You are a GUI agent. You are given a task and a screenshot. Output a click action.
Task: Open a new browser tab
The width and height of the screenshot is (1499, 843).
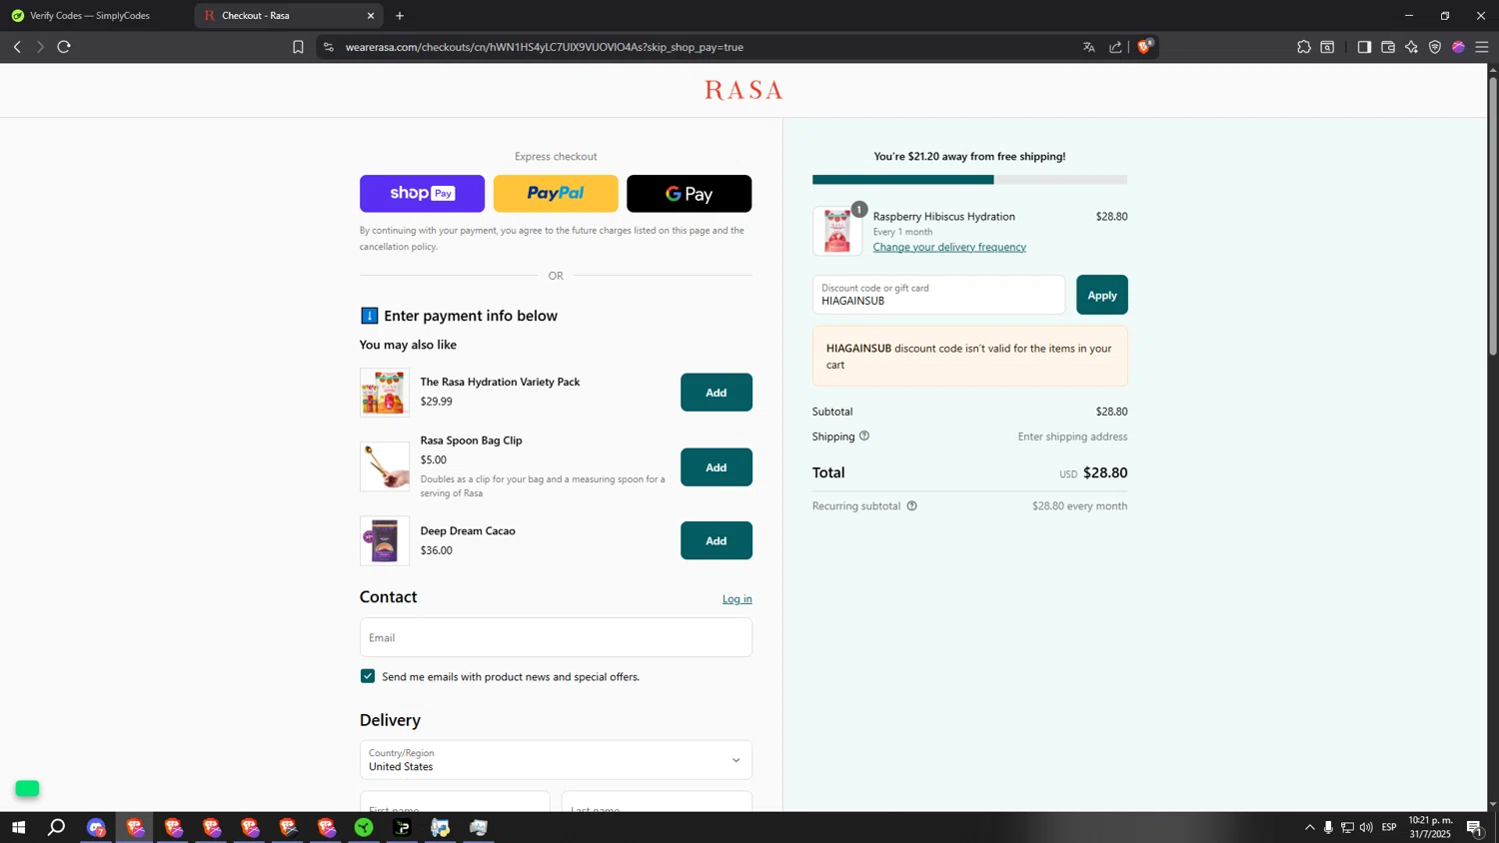click(400, 16)
